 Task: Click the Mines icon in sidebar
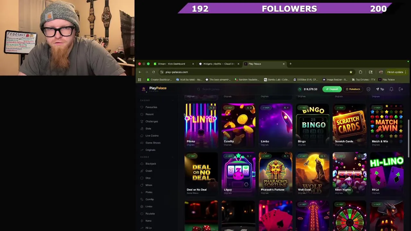[142, 185]
